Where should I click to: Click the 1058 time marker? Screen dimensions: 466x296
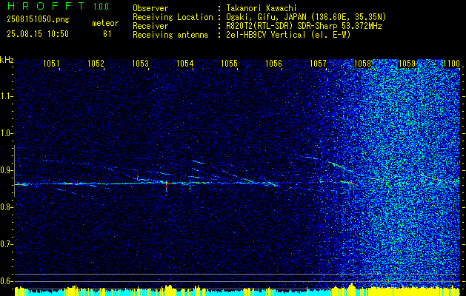(362, 63)
